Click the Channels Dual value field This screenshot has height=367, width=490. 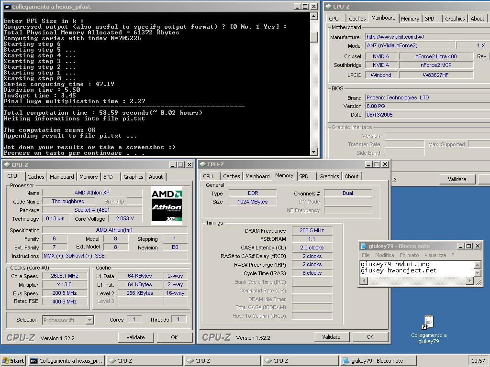coord(348,193)
